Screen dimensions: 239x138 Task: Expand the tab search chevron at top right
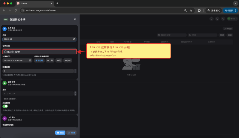pos(236,3)
